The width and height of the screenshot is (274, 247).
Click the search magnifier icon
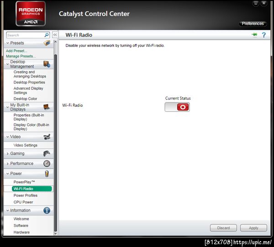pyautogui.click(x=47, y=35)
